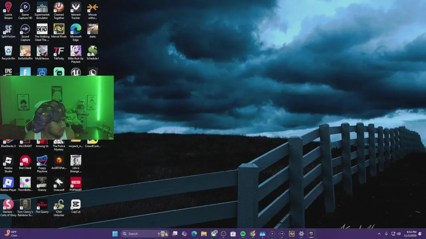Open the notification bell

coord(420,234)
